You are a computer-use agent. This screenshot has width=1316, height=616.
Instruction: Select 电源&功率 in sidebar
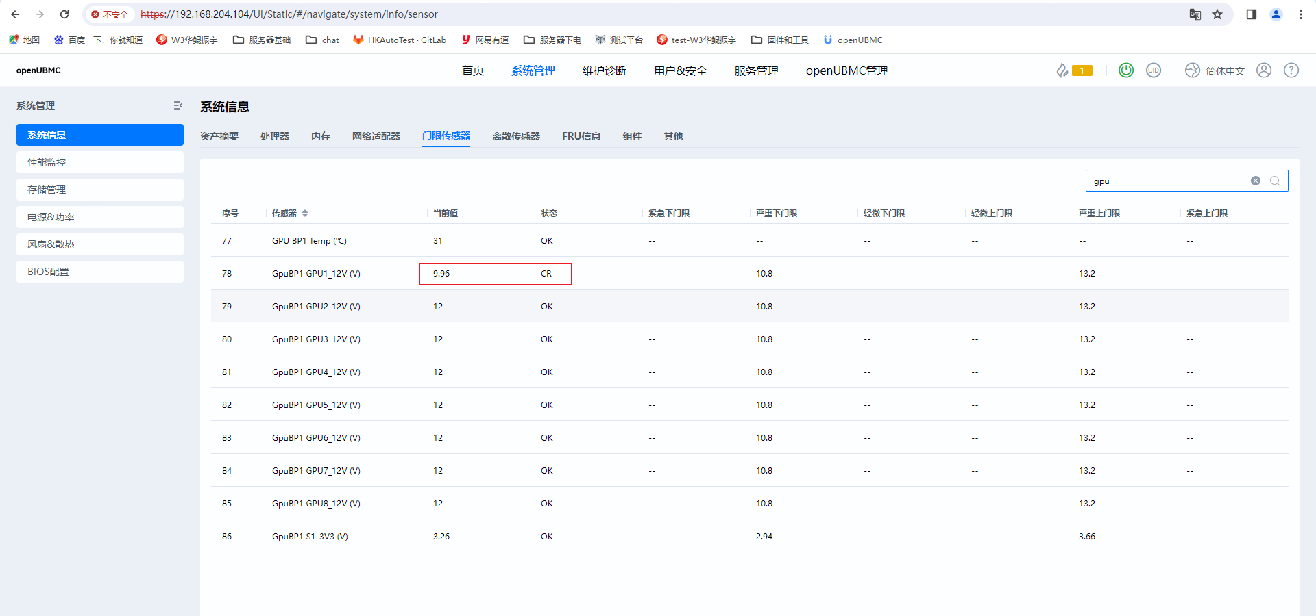[x=100, y=217]
